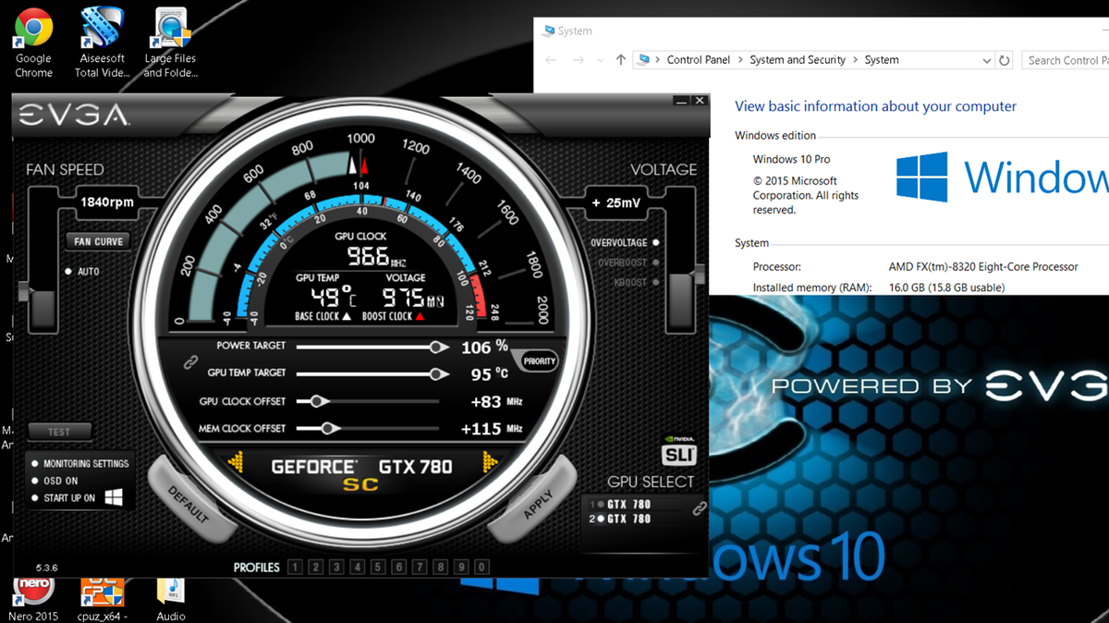Click Back arrow in System window

[551, 60]
